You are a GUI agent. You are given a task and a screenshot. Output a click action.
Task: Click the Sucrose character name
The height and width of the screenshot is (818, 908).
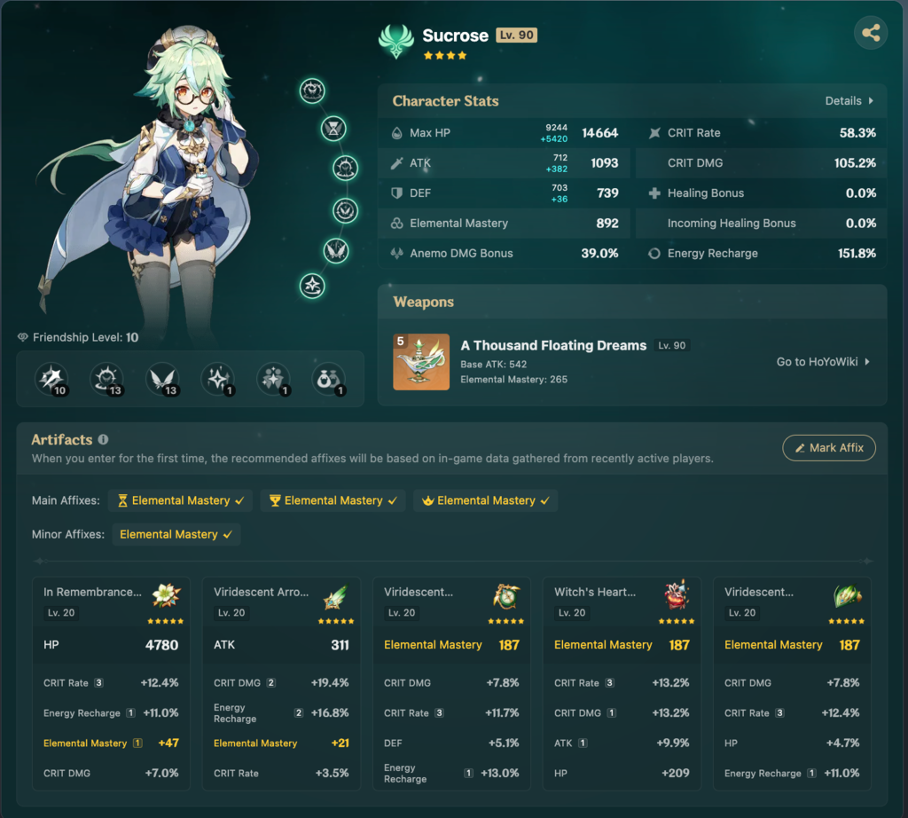tap(455, 35)
